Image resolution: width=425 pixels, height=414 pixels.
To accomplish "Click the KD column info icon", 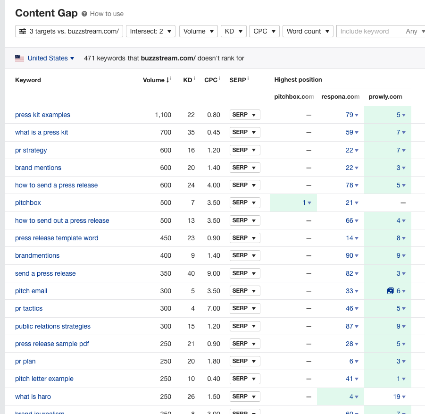I will pos(194,78).
